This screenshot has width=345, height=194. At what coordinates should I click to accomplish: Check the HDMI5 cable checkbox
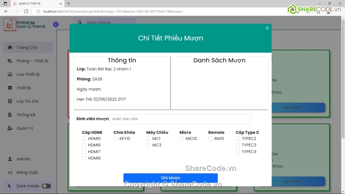pyautogui.click(x=84, y=139)
